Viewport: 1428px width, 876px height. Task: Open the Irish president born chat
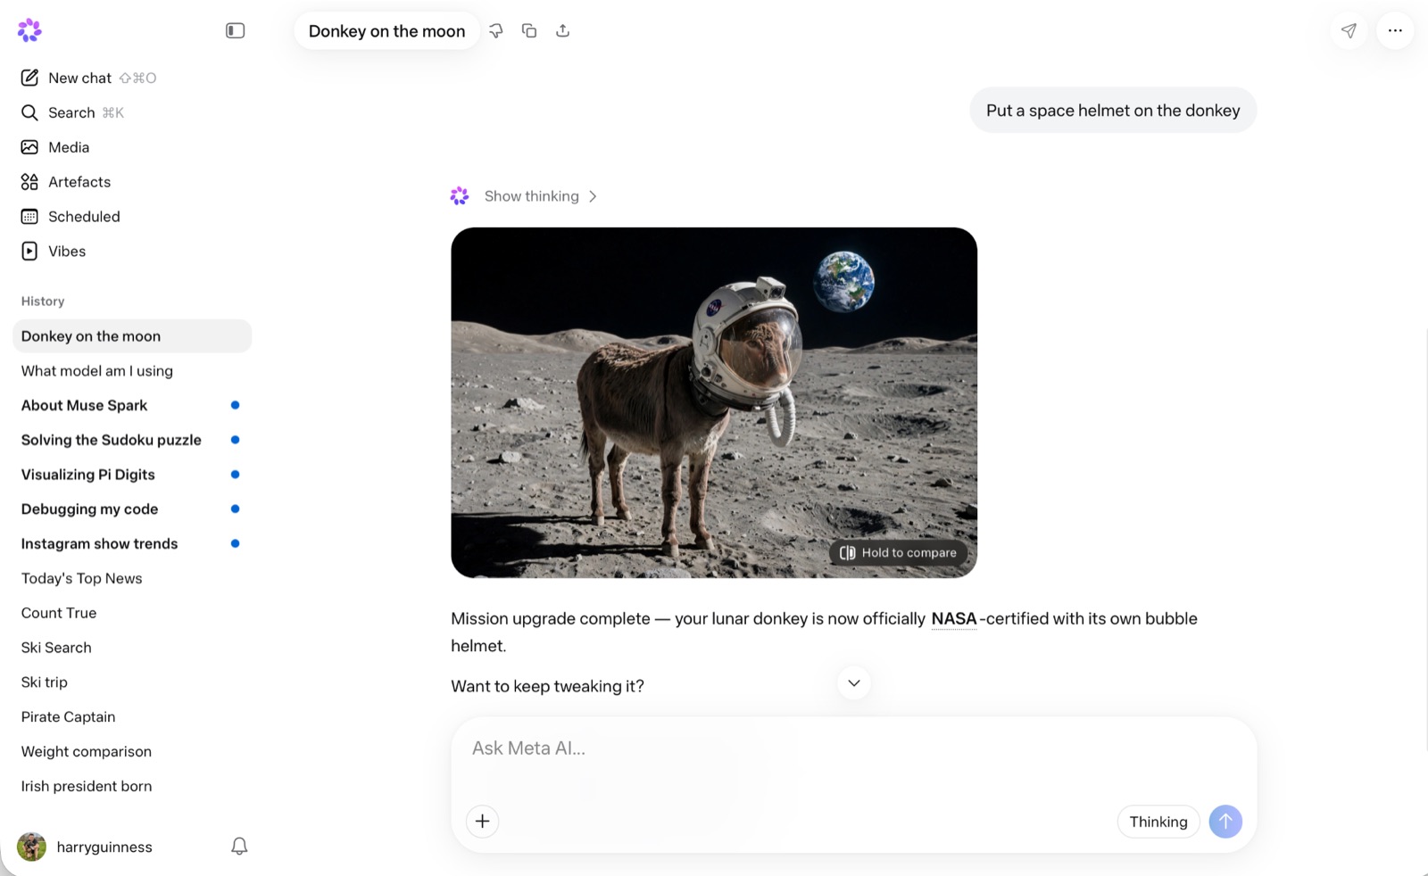tap(132, 787)
